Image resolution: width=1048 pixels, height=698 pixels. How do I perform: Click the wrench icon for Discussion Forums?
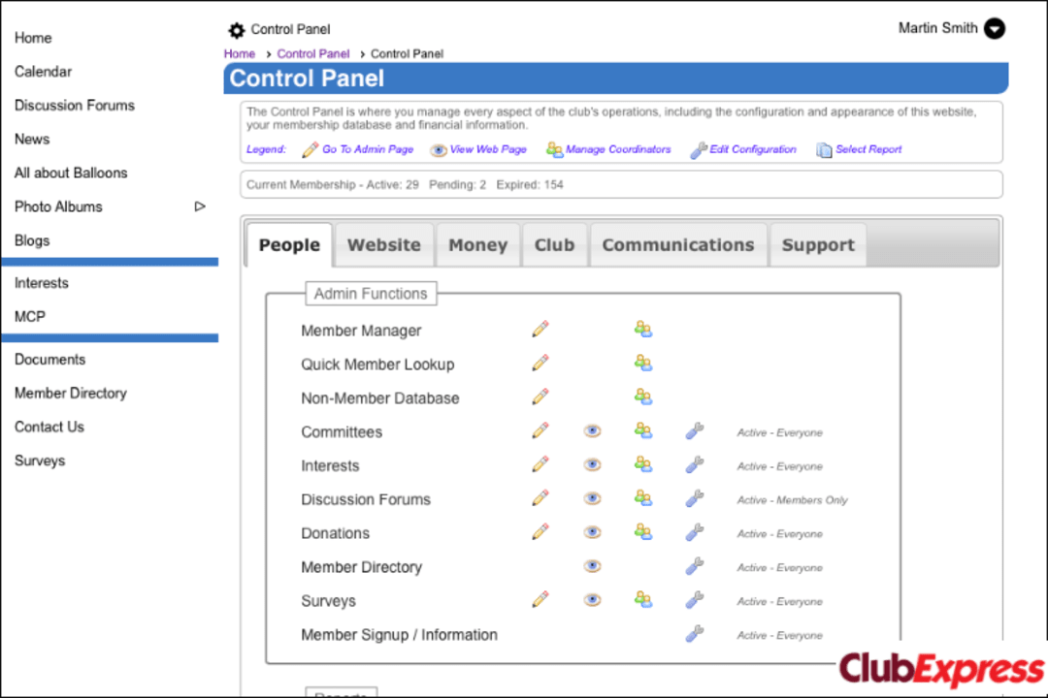tap(694, 497)
